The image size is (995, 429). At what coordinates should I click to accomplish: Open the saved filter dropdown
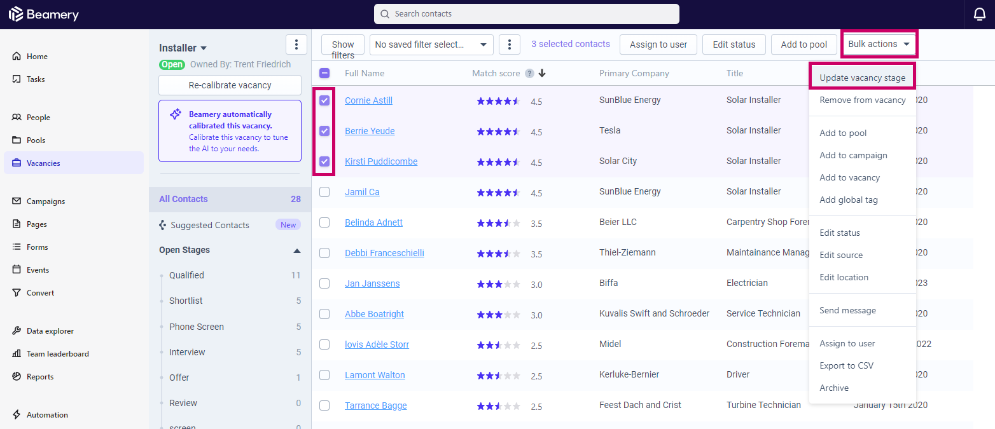click(x=431, y=44)
